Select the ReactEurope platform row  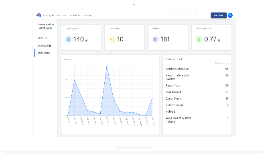tap(197, 105)
